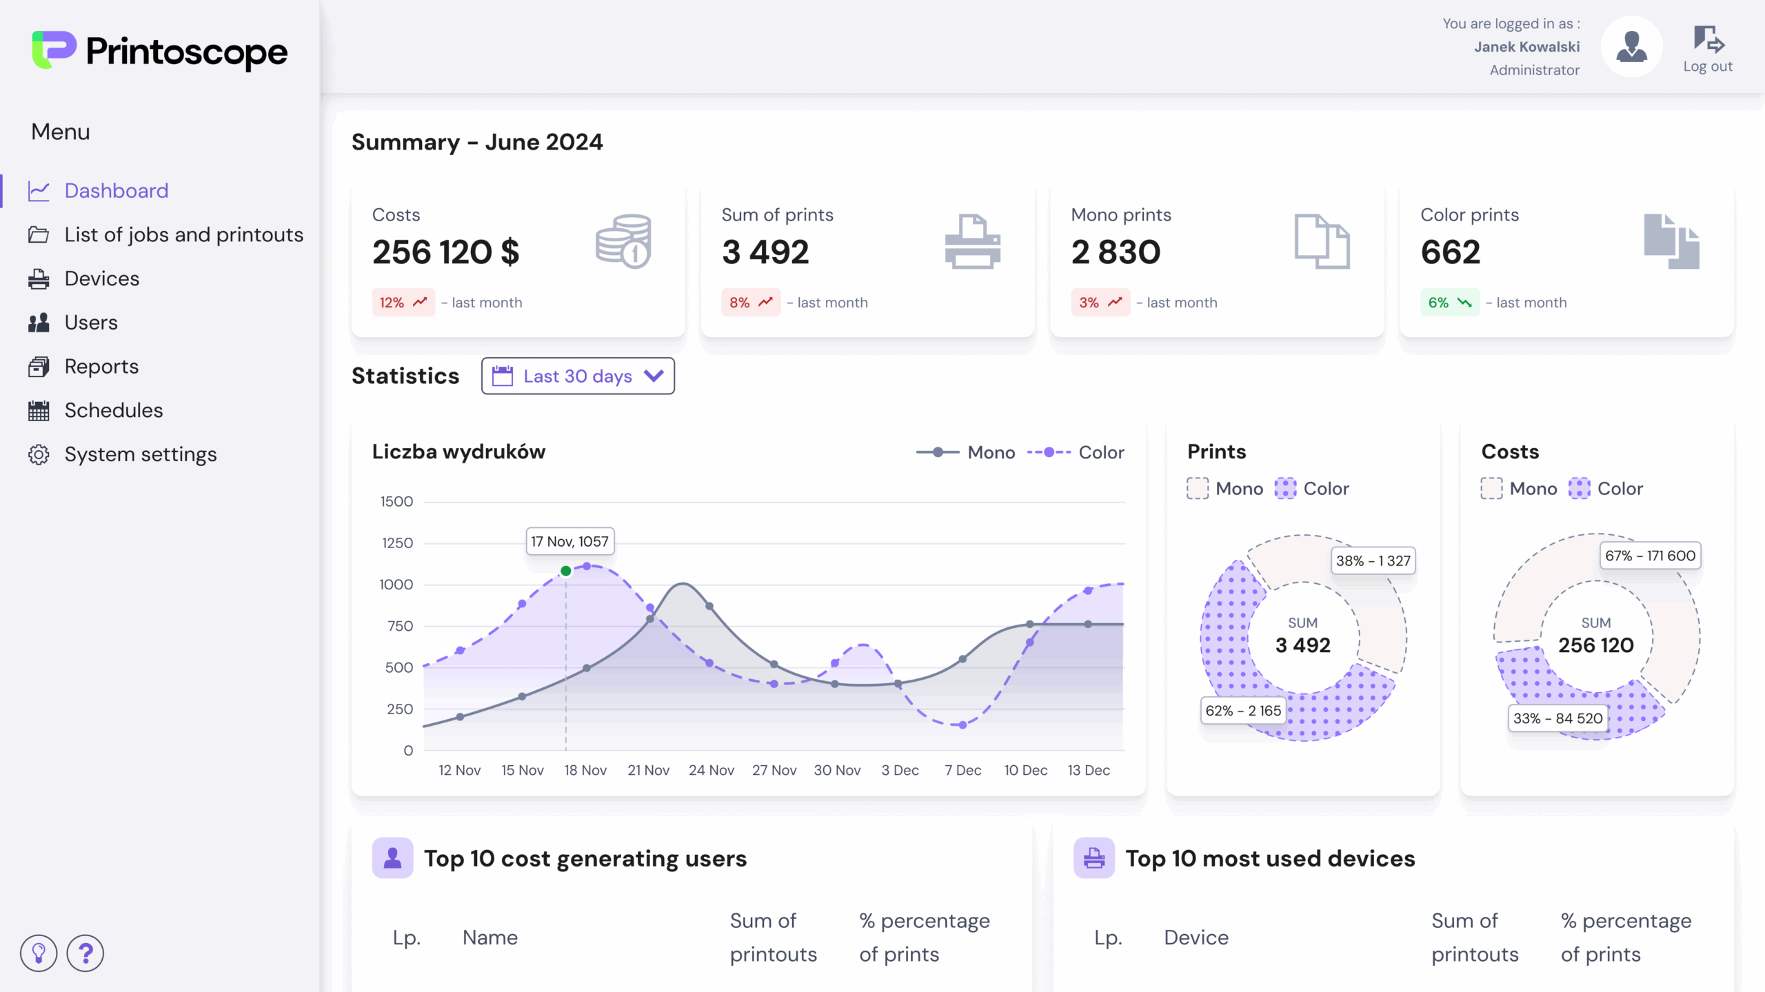Click the user avatar profile icon
Image resolution: width=1765 pixels, height=992 pixels.
[x=1631, y=47]
